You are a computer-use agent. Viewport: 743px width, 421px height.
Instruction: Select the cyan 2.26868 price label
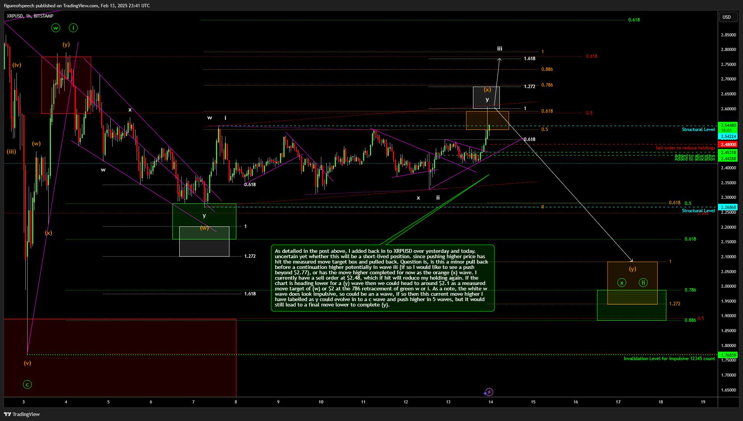[x=728, y=207]
